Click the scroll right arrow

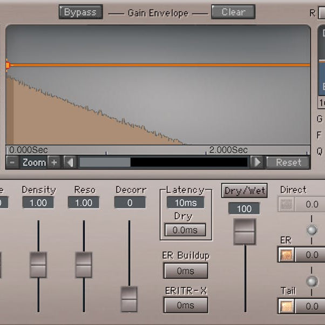(x=257, y=162)
